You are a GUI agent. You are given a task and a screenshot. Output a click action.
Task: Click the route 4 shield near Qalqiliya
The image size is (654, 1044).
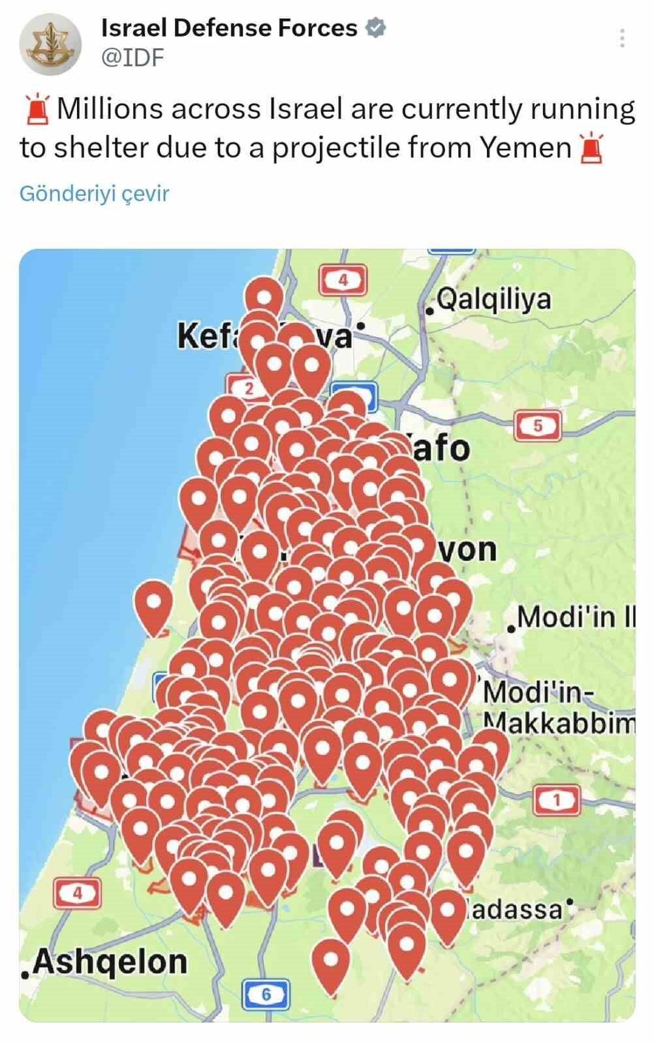tap(342, 281)
